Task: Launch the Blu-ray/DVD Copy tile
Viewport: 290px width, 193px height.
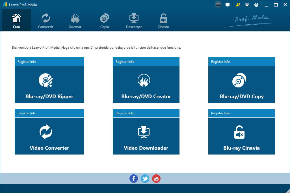Action: (x=242, y=85)
